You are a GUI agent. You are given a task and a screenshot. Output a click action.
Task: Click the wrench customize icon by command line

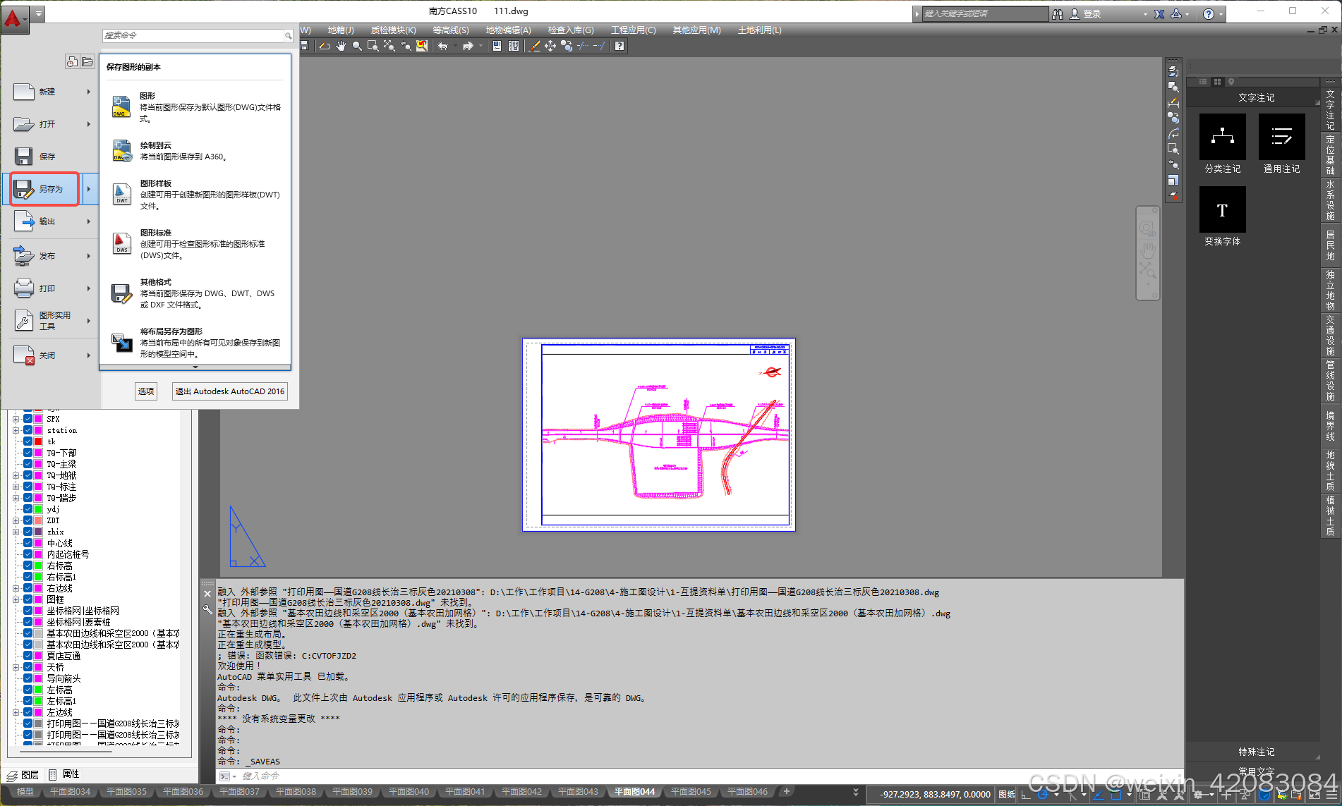[207, 609]
